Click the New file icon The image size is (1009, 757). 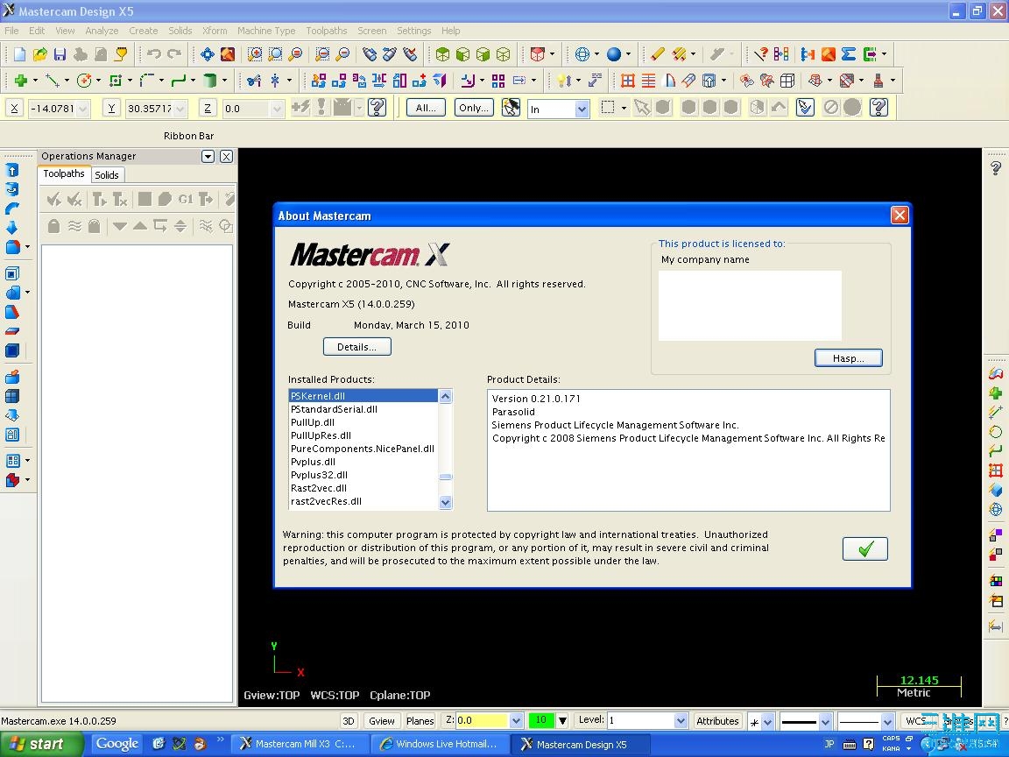click(19, 54)
